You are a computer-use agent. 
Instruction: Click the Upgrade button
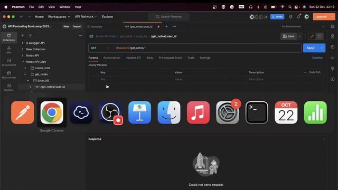(x=321, y=16)
